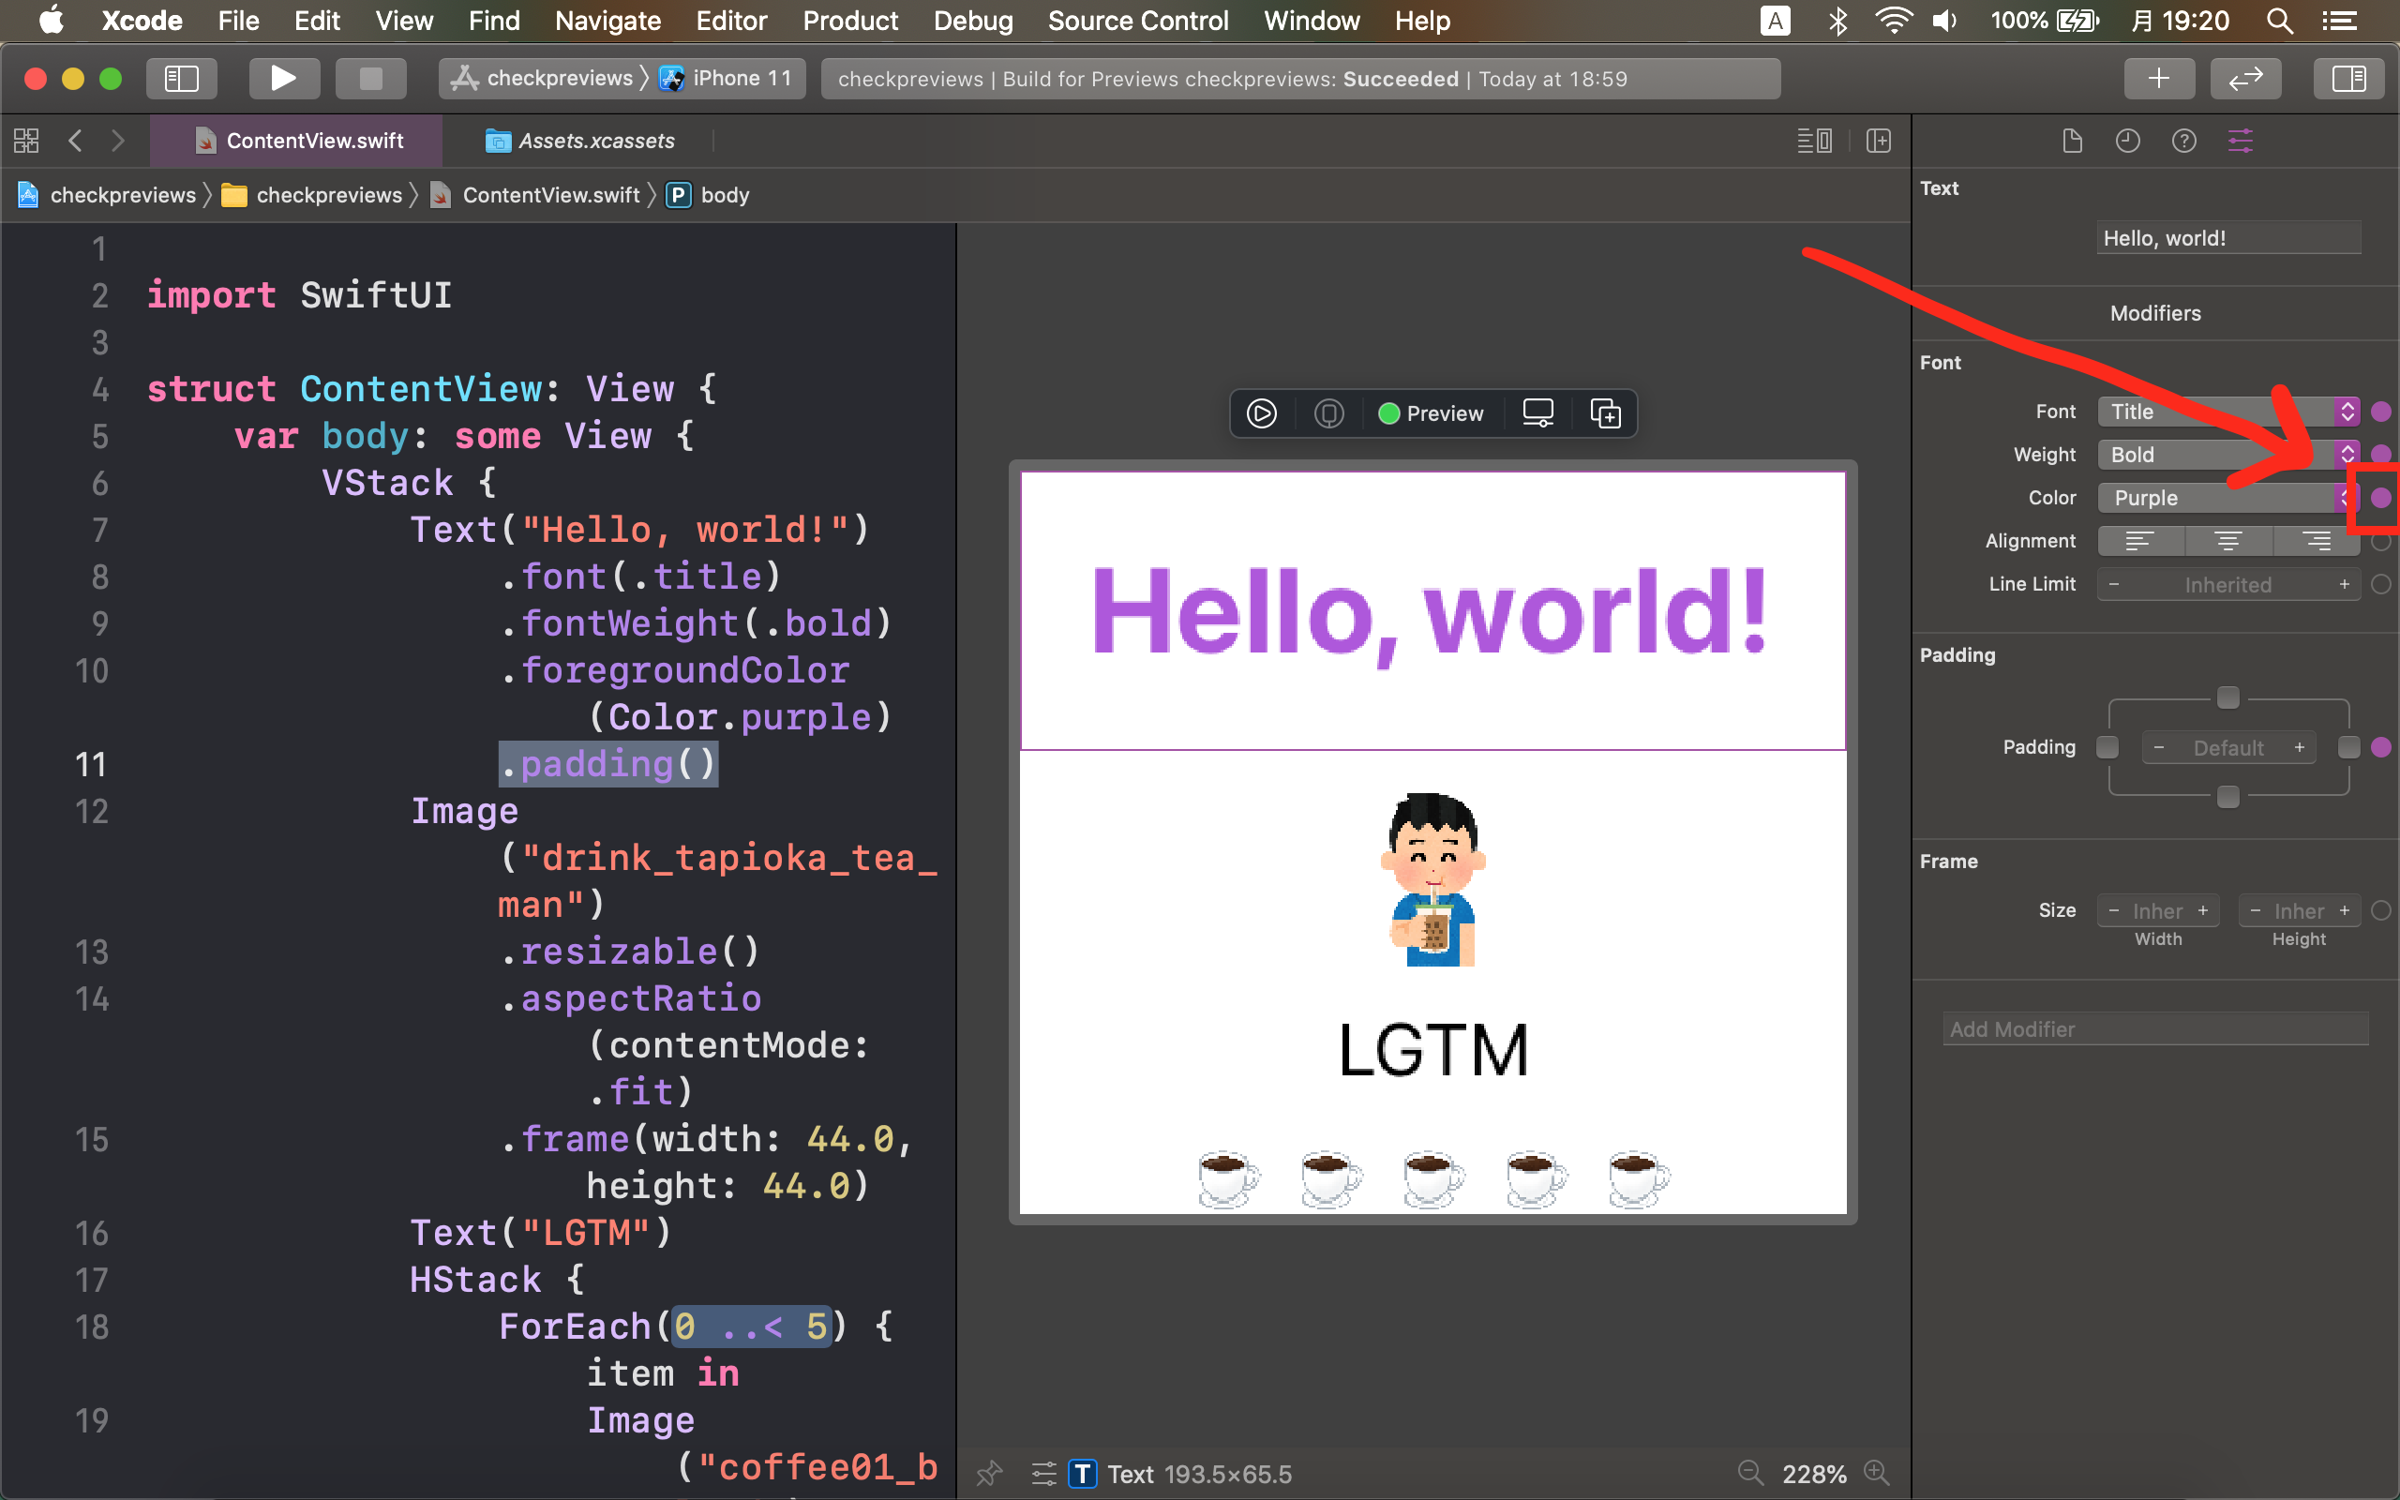Click the Run build button
Viewport: 2400px width, 1500px height.
pos(284,79)
